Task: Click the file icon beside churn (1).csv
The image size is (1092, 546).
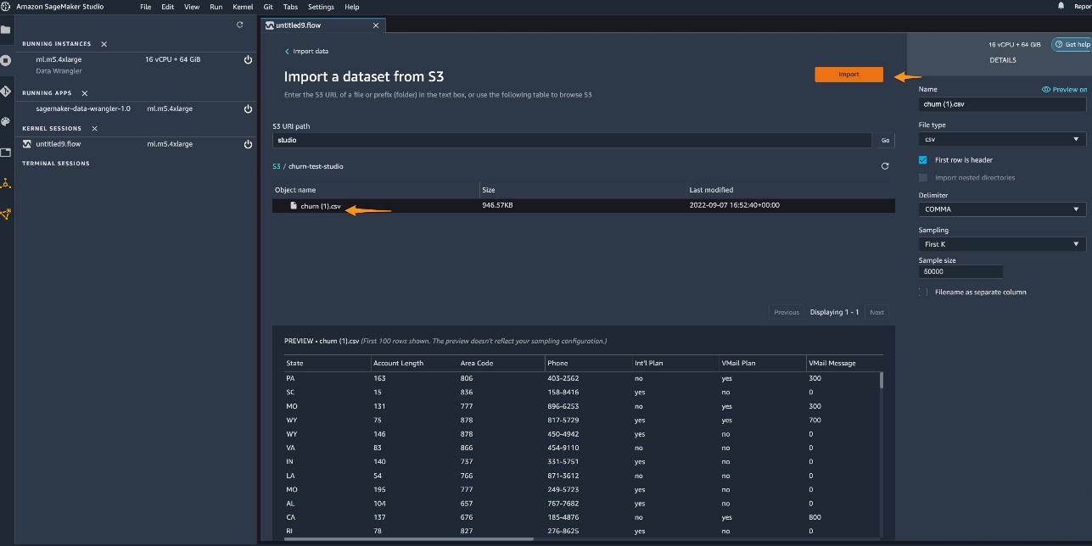Action: (x=294, y=206)
